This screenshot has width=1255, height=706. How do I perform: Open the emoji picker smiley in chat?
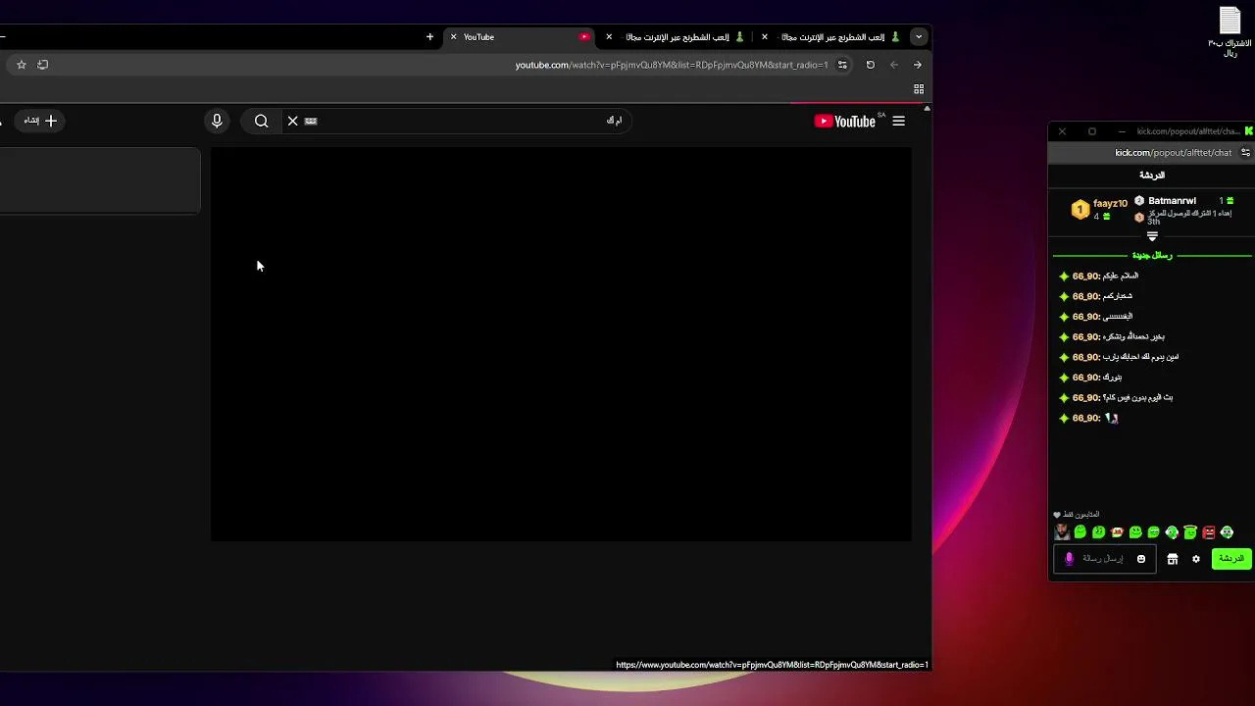click(x=1140, y=559)
